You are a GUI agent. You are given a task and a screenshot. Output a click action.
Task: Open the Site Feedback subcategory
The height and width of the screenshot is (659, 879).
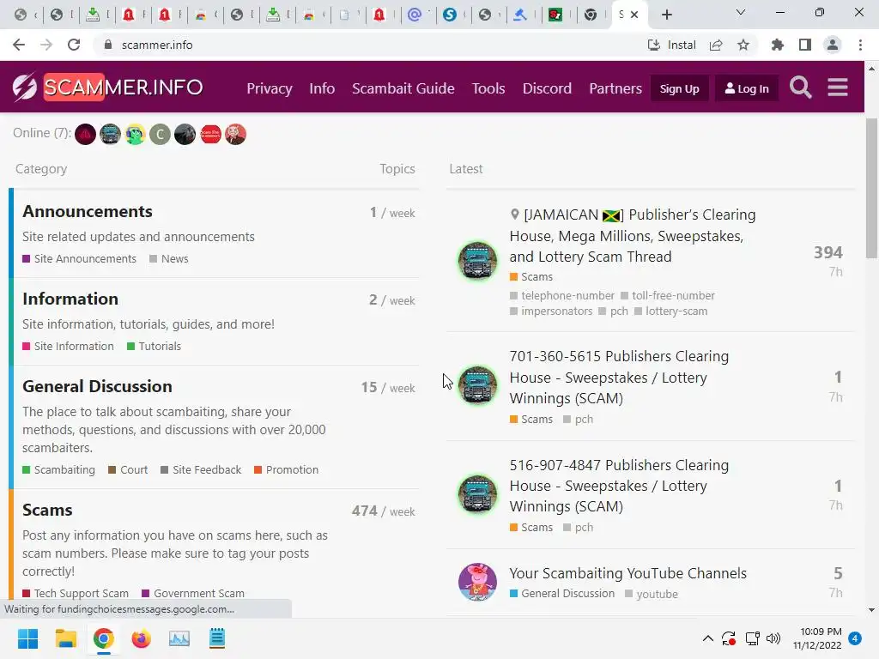click(201, 469)
